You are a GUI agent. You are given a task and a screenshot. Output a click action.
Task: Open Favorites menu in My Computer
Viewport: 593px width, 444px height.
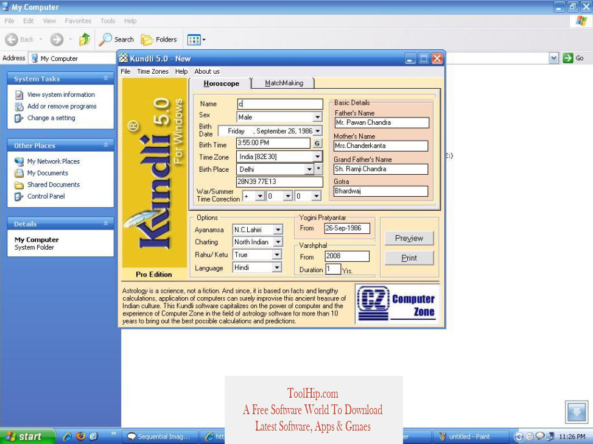click(78, 21)
